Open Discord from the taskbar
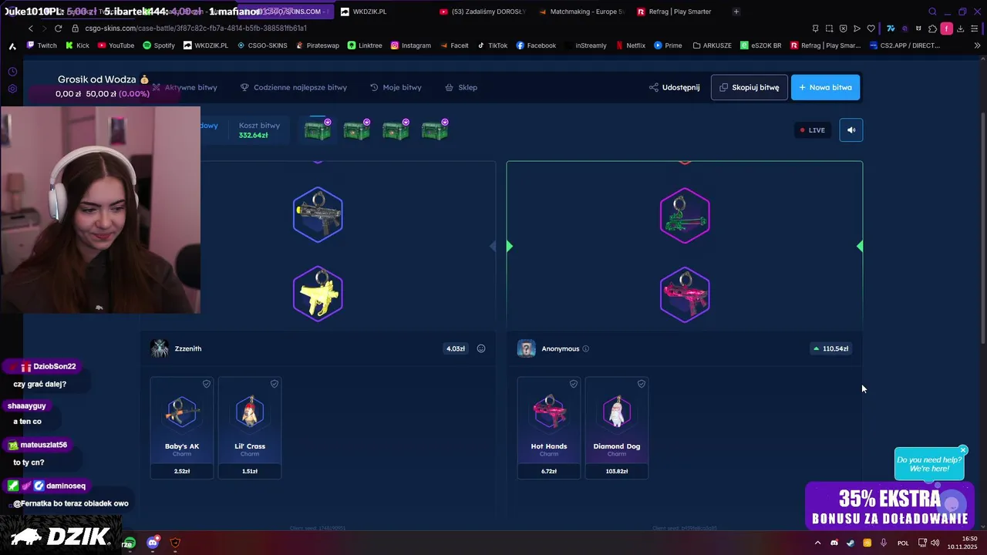987x555 pixels. [x=153, y=543]
